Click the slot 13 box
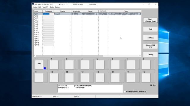The width and height of the screenshot is (190, 106). click(x=100, y=78)
